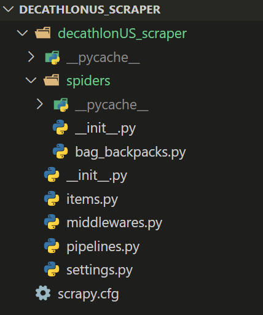Open the middlewares.py file
Screen dimensions: 263x315
click(114, 223)
